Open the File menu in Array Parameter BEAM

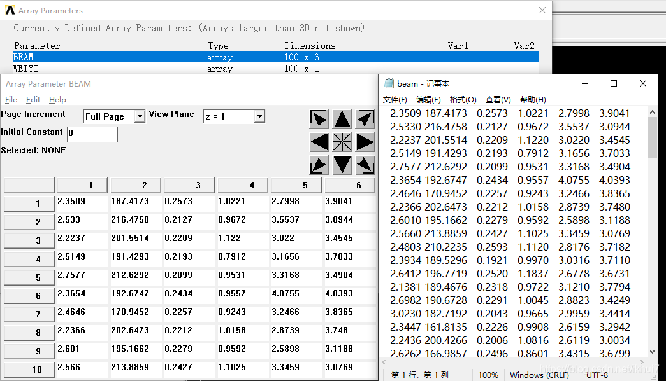point(11,100)
